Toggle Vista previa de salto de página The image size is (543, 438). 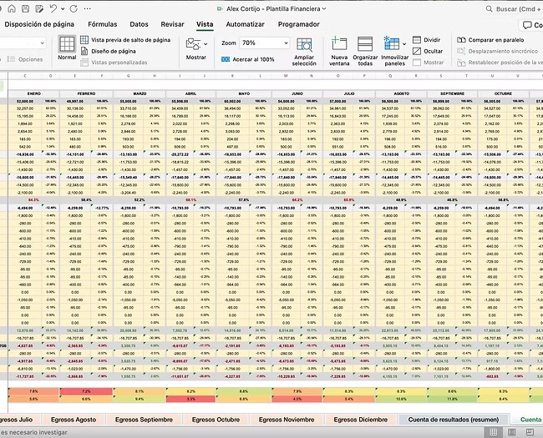(x=124, y=40)
